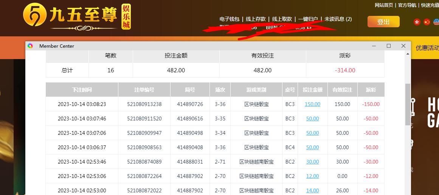Click the 派彩 table column header
Viewport: 439px width, 195px height.
(371, 90)
